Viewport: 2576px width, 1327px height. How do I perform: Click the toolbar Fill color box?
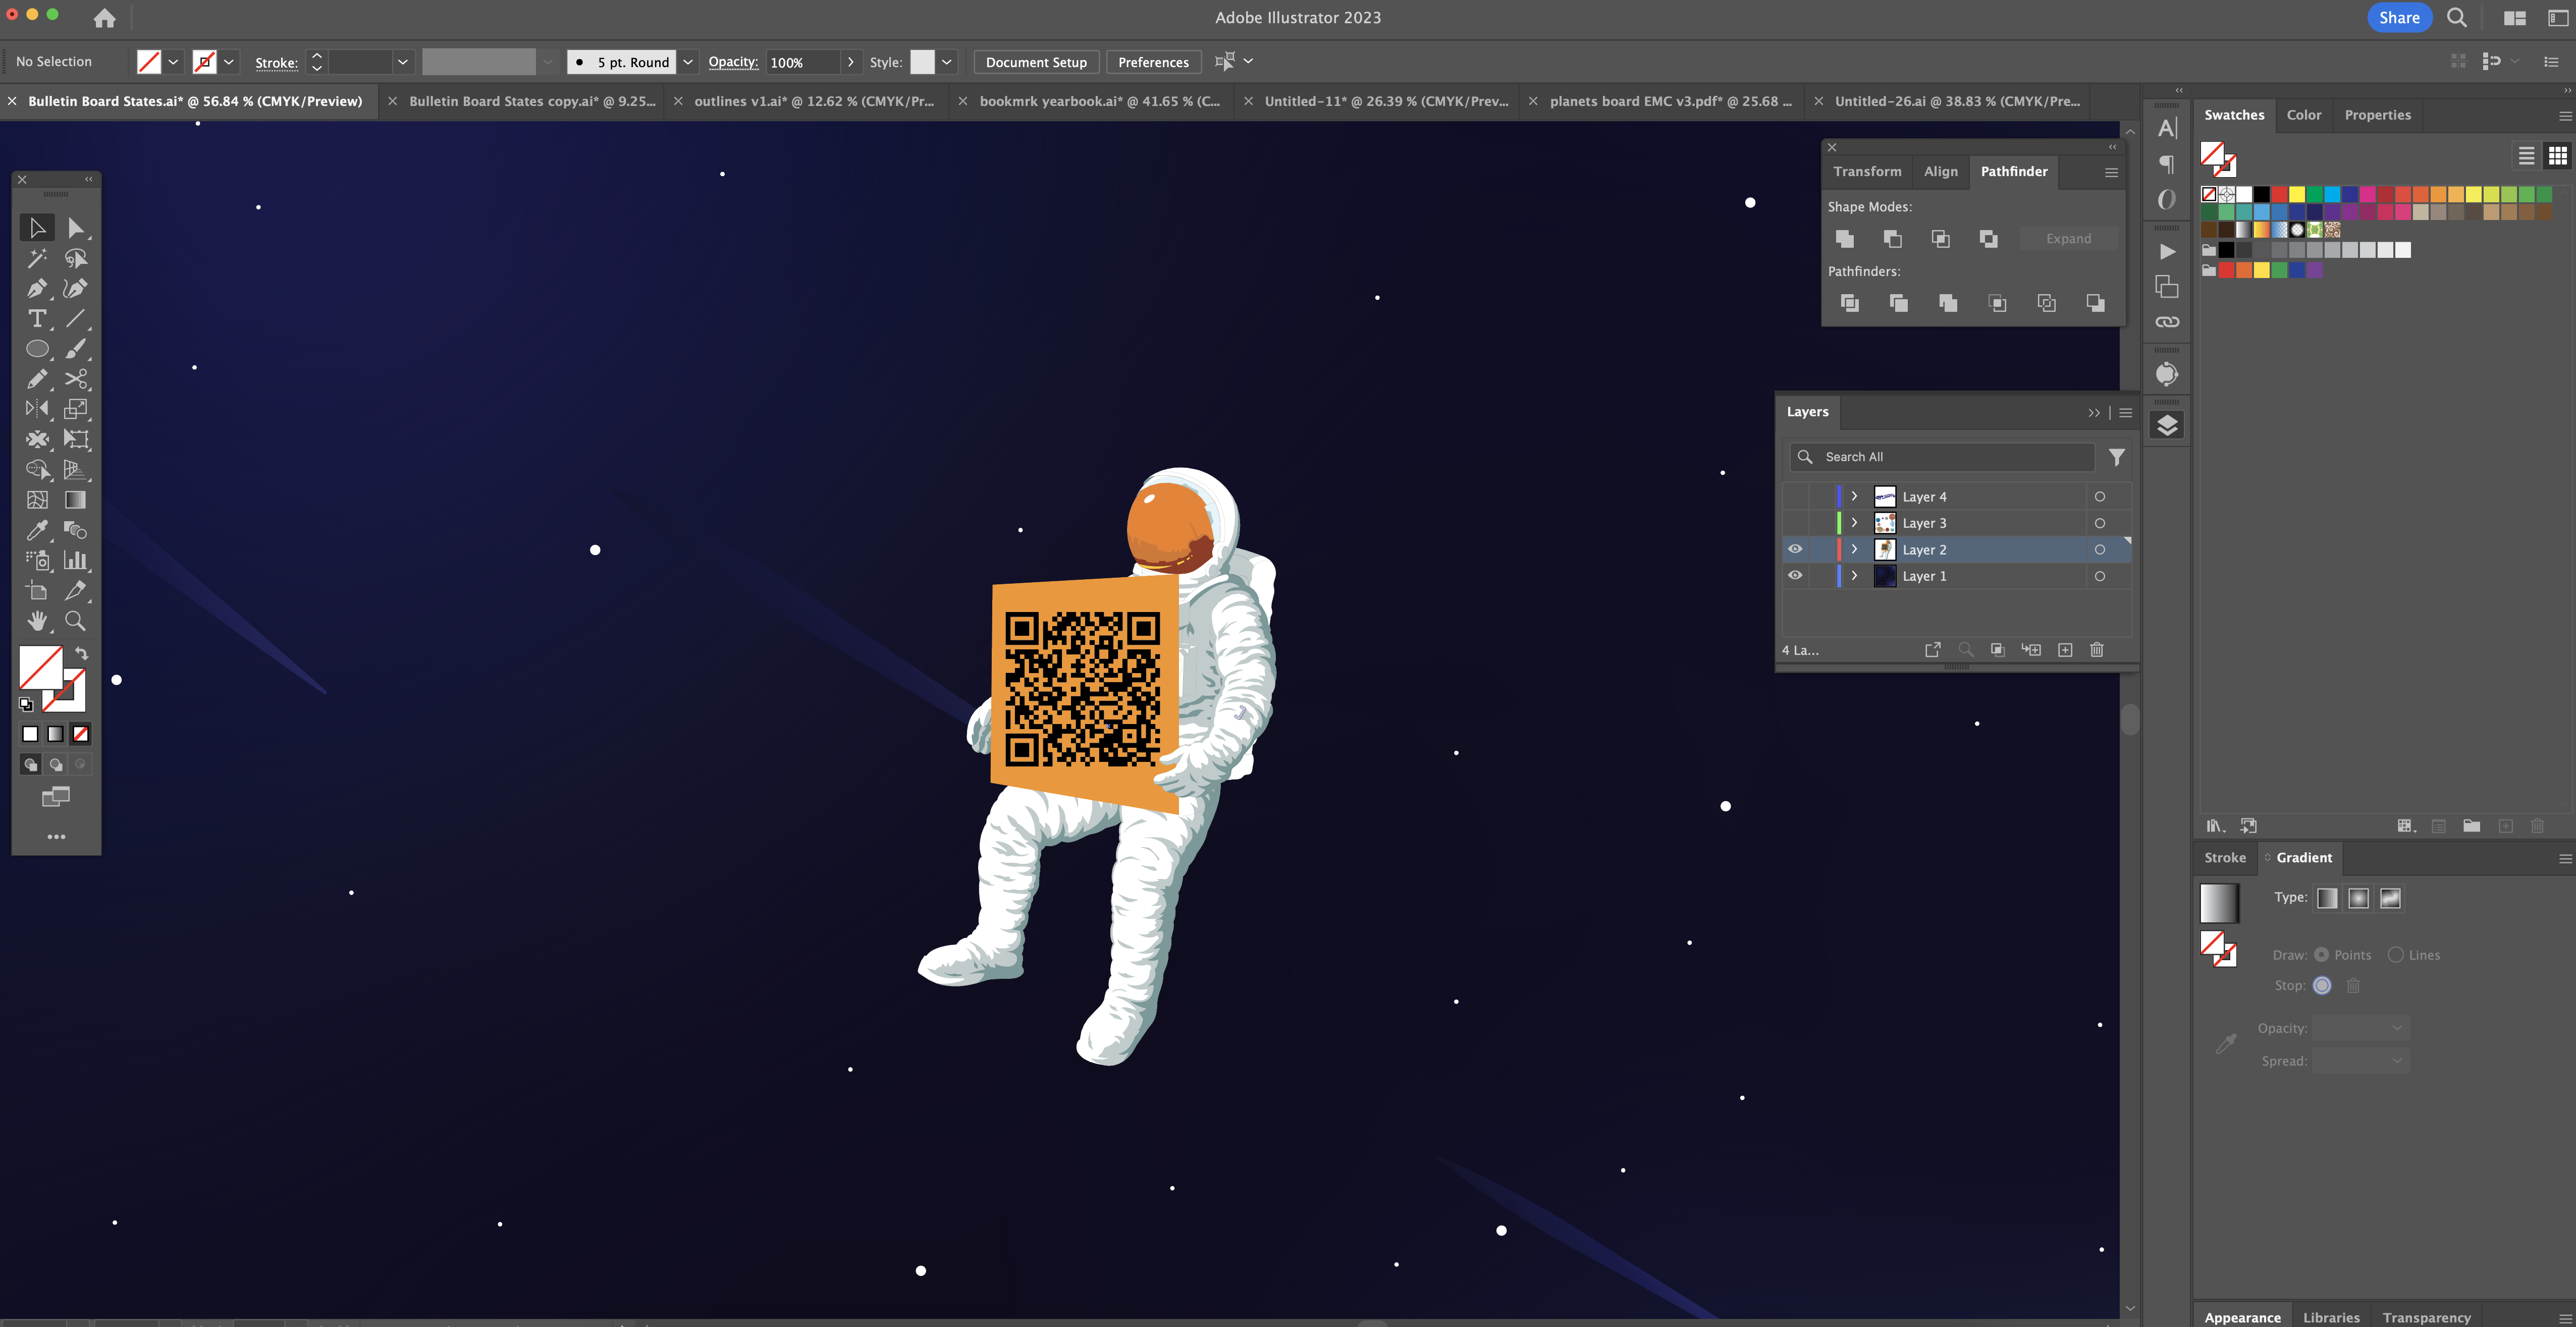[41, 667]
